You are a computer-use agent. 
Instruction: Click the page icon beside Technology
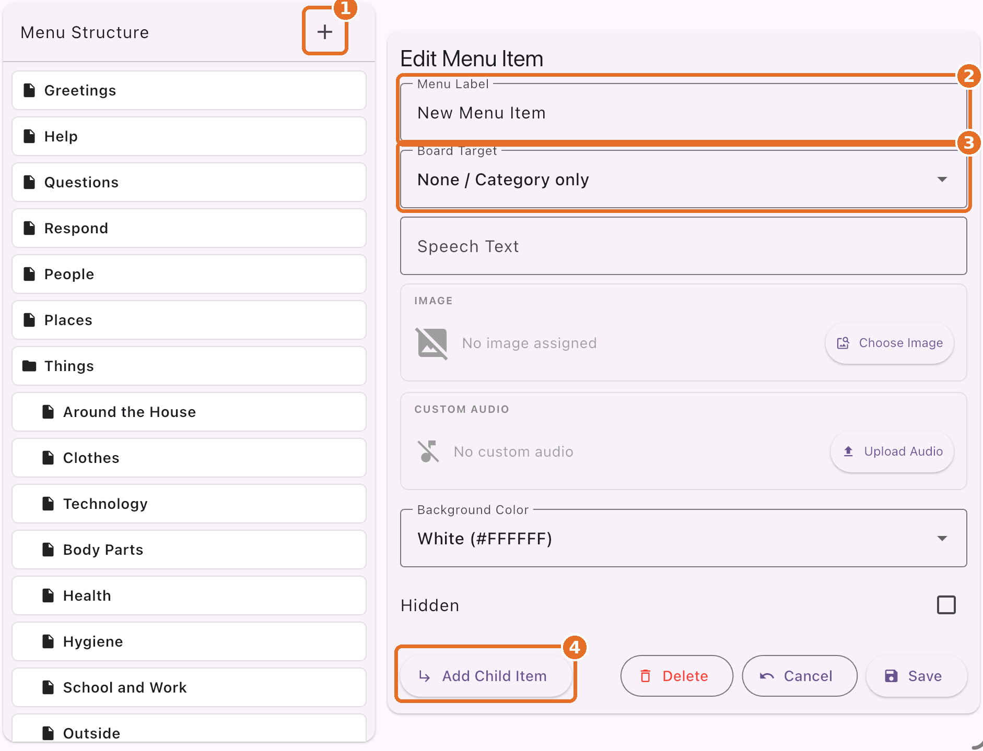48,504
